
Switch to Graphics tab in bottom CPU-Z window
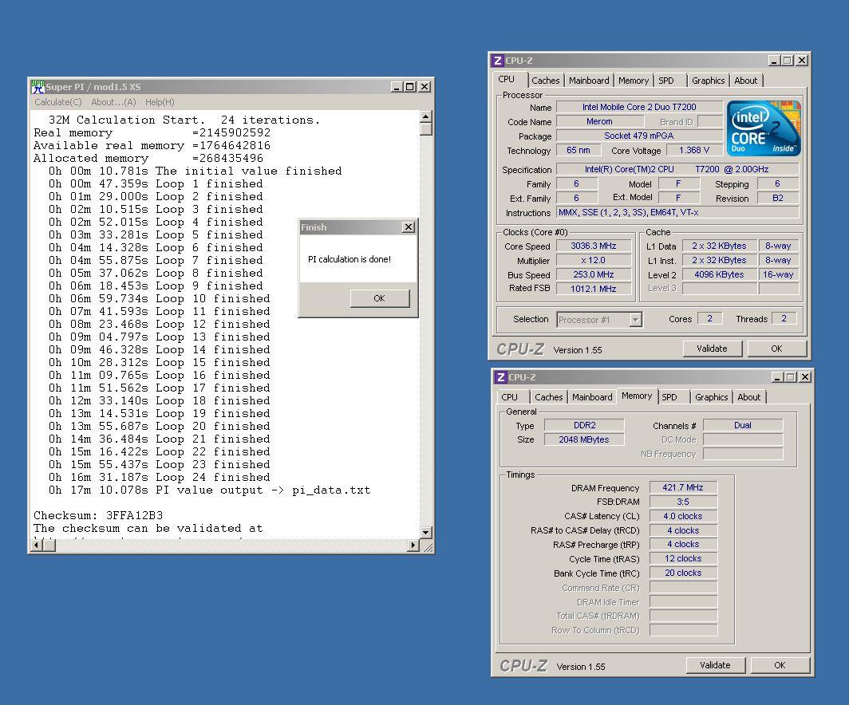click(x=712, y=397)
